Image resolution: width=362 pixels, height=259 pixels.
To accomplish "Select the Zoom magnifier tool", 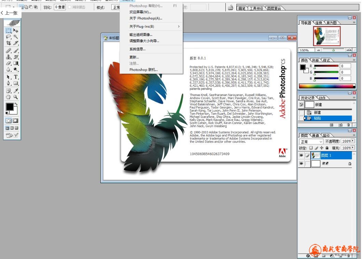I will pyautogui.click(x=16, y=97).
